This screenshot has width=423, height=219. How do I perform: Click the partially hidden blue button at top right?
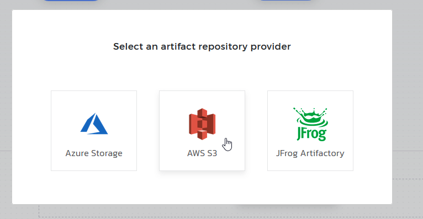pos(285,0)
